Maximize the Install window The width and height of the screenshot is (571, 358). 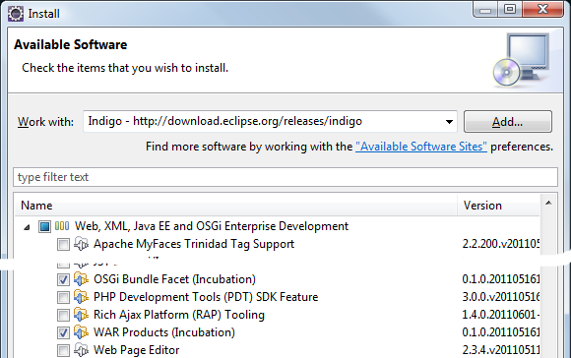(510, 9)
